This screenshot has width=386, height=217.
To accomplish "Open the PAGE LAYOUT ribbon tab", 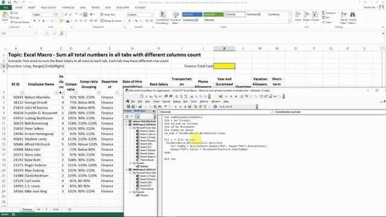I will point(48,8).
